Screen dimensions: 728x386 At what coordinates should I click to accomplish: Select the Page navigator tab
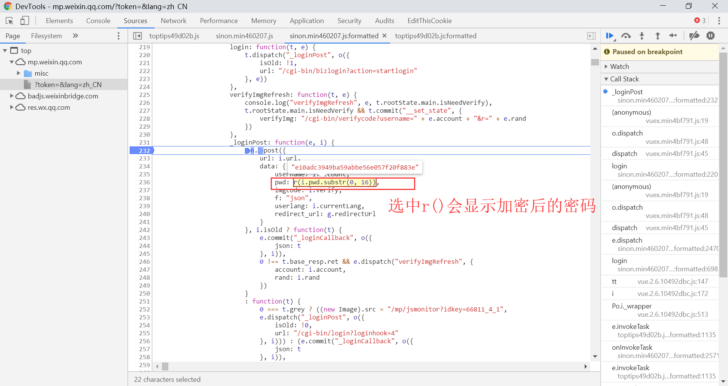coord(13,36)
